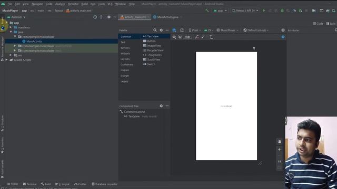Expand Gradle Scripts node

point(6,60)
